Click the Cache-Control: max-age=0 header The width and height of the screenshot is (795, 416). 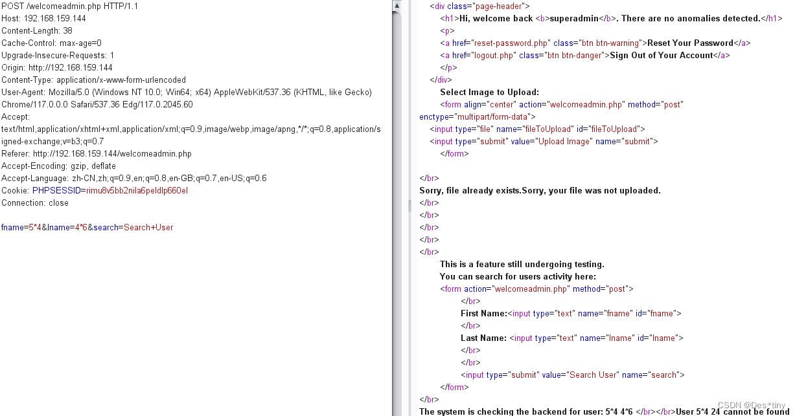pos(51,43)
